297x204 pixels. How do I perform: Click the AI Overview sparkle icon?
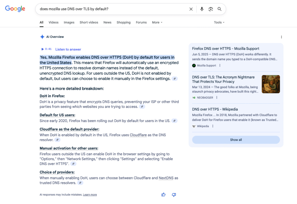pyautogui.click(x=42, y=37)
